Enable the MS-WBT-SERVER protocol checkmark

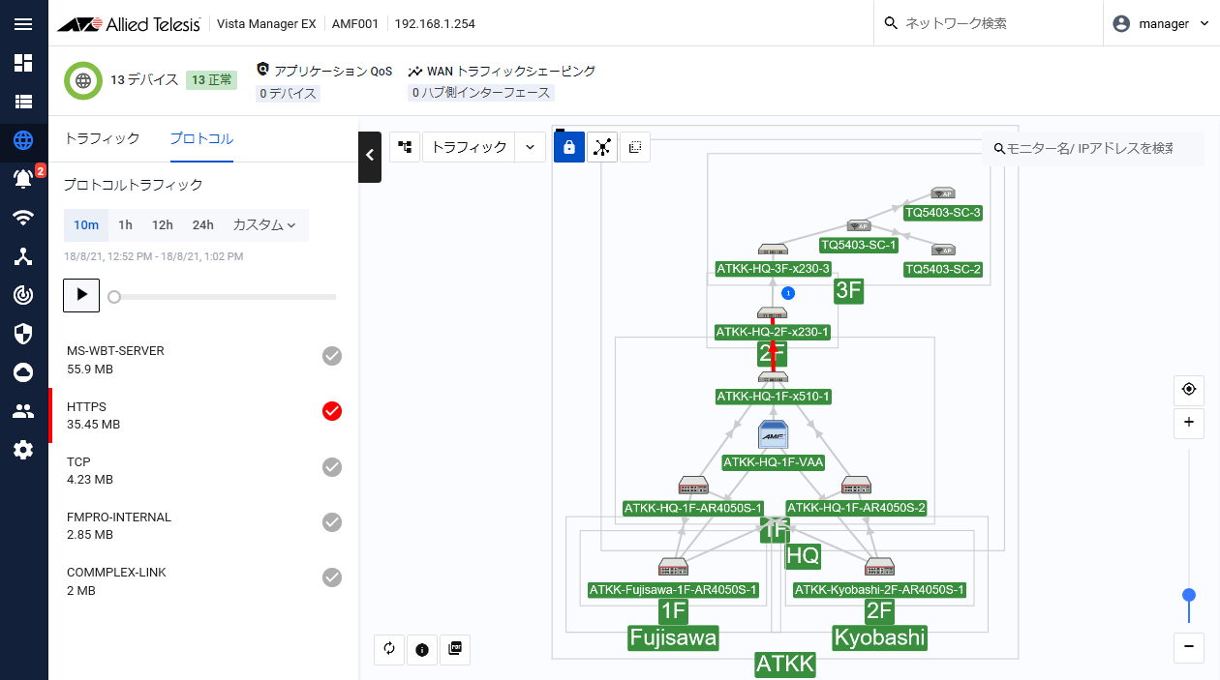click(332, 357)
